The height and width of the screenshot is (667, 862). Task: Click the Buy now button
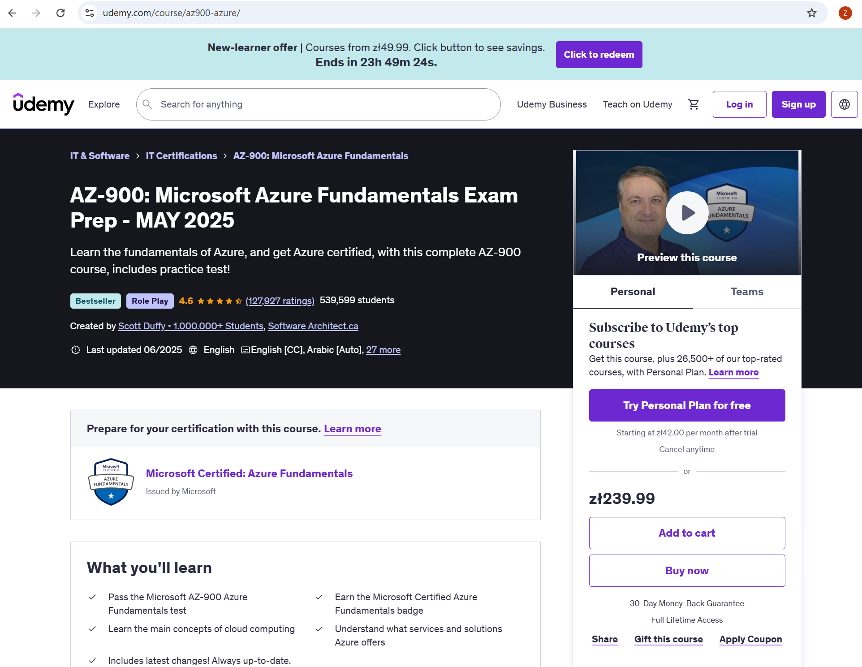(x=687, y=571)
